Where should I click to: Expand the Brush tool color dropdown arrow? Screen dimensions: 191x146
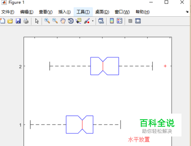point(93,21)
